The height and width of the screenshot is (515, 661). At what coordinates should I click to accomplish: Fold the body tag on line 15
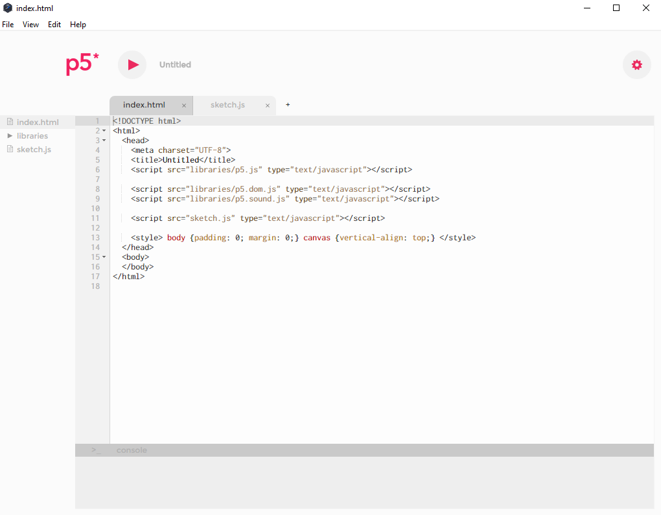(104, 257)
